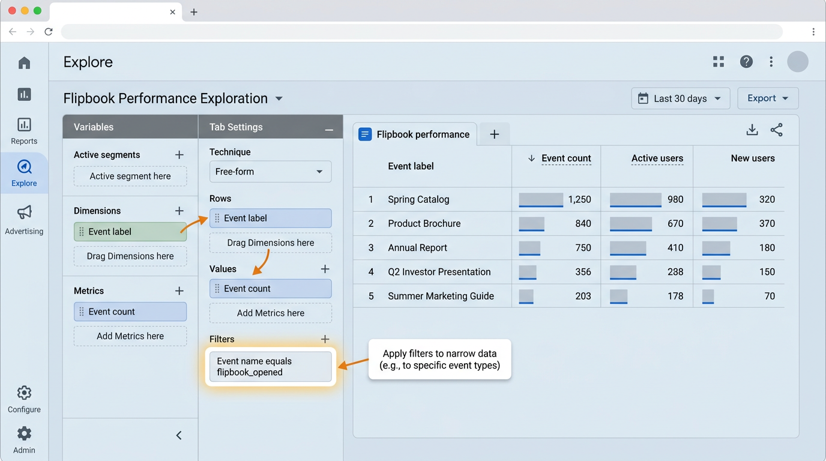Collapse the Variables panel with arrow

pyautogui.click(x=179, y=435)
